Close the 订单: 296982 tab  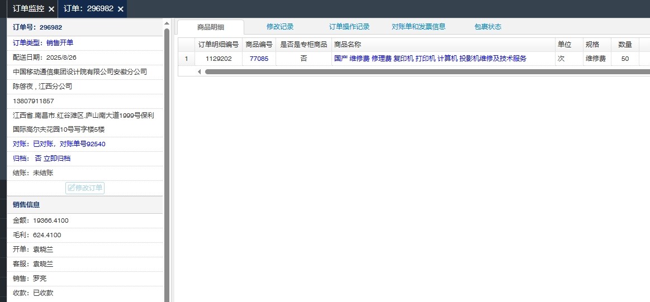[120, 9]
